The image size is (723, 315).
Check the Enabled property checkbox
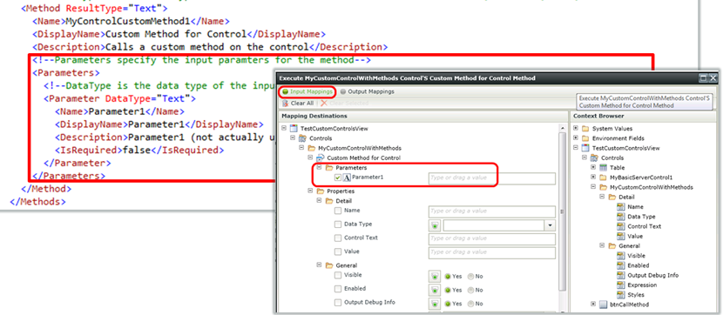click(338, 289)
